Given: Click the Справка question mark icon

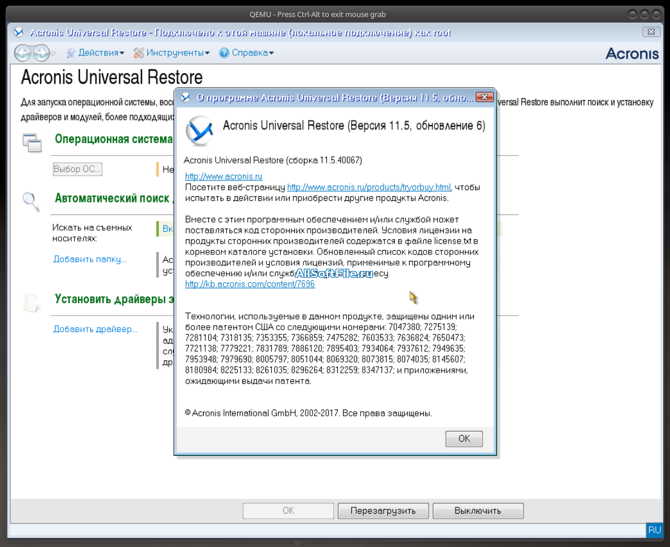Looking at the screenshot, I should (224, 53).
